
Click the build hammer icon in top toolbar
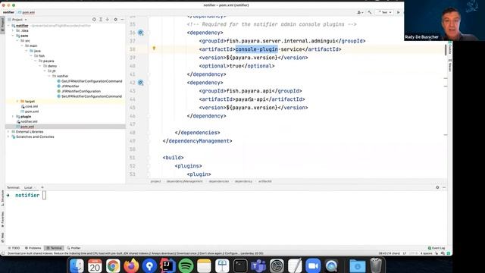370,12
